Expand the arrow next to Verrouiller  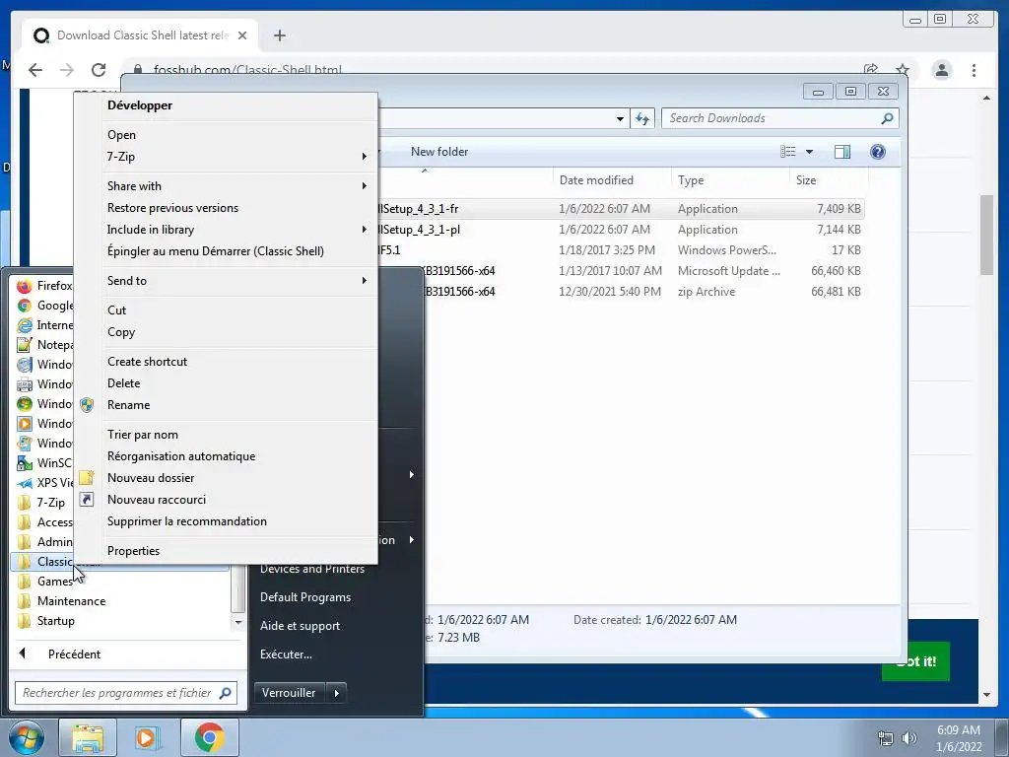click(337, 693)
